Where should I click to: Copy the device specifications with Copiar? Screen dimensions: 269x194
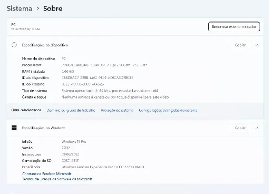240,45
